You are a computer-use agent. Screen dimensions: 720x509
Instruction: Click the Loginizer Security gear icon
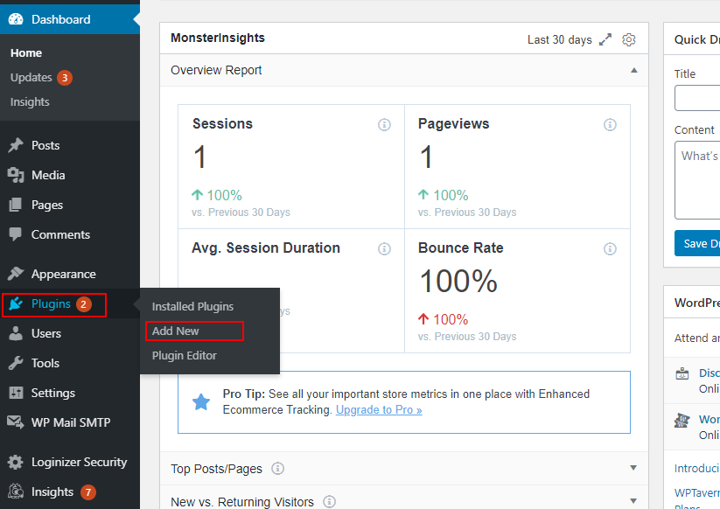click(x=16, y=462)
